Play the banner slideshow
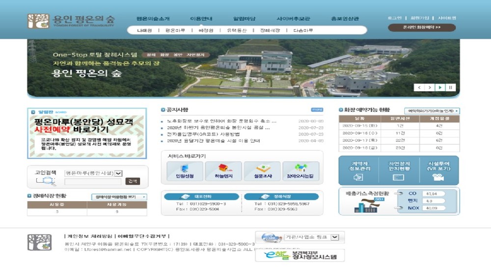 (440, 87)
